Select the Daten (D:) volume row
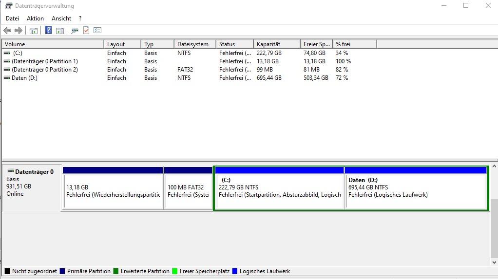The height and width of the screenshot is (279, 498). pos(190,78)
